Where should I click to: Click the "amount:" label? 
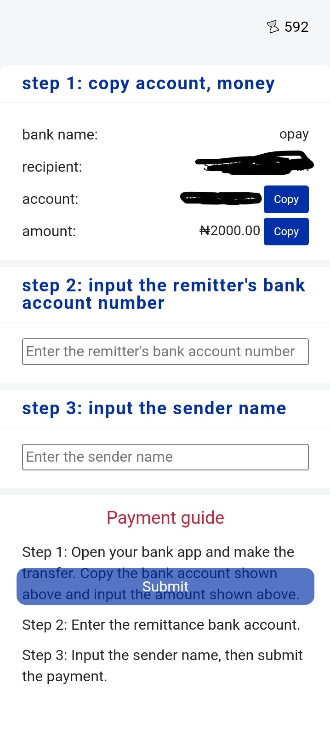coord(49,231)
